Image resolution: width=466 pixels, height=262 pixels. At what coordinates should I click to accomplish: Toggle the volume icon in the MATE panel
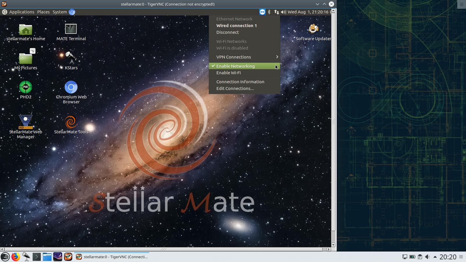(283, 12)
